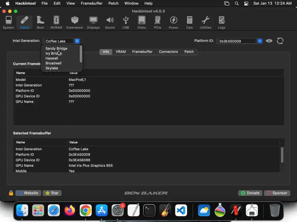Click the refresh framebuffer icon
The height and width of the screenshot is (222, 297).
[280, 41]
